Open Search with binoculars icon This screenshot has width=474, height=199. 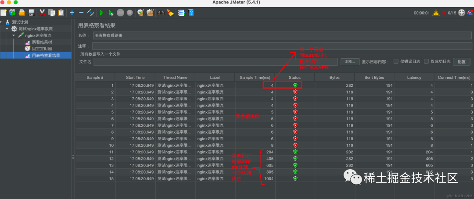pos(161,13)
